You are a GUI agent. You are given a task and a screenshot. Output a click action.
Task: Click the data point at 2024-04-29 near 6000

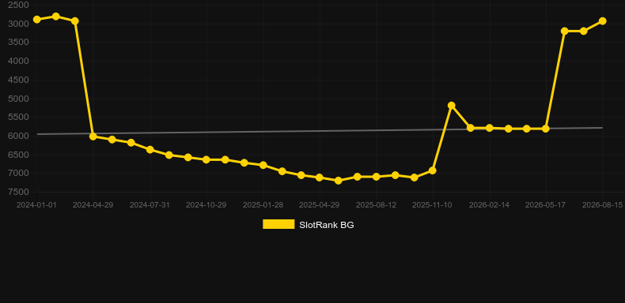(x=93, y=137)
